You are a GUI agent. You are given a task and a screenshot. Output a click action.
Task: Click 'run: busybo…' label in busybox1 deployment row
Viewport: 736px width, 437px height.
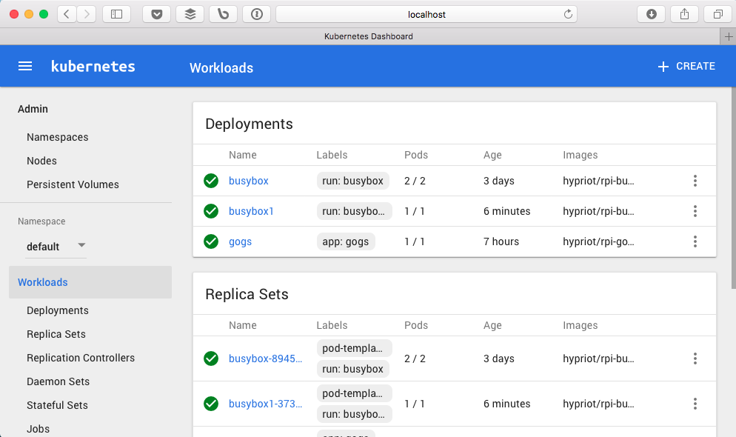pyautogui.click(x=355, y=211)
